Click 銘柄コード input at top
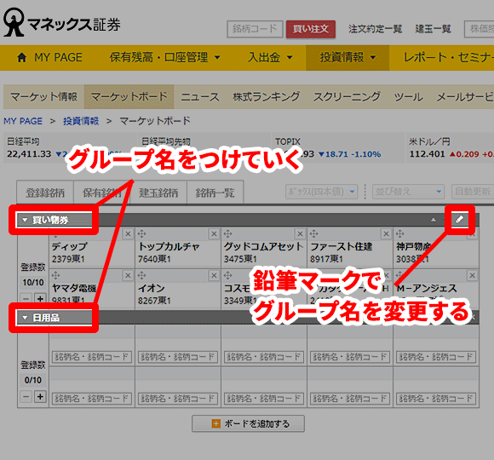This screenshot has height=460, width=494. click(255, 29)
